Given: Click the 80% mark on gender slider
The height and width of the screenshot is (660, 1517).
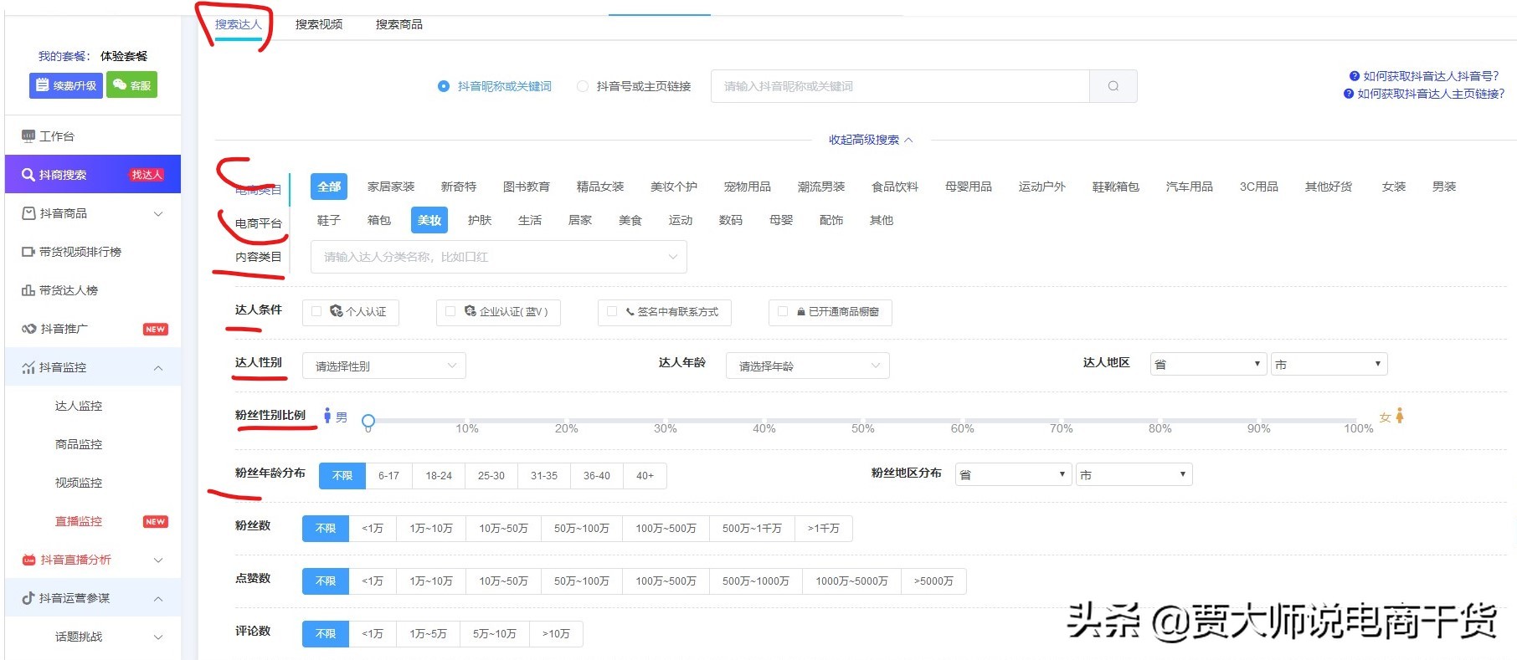Looking at the screenshot, I should point(1160,428).
